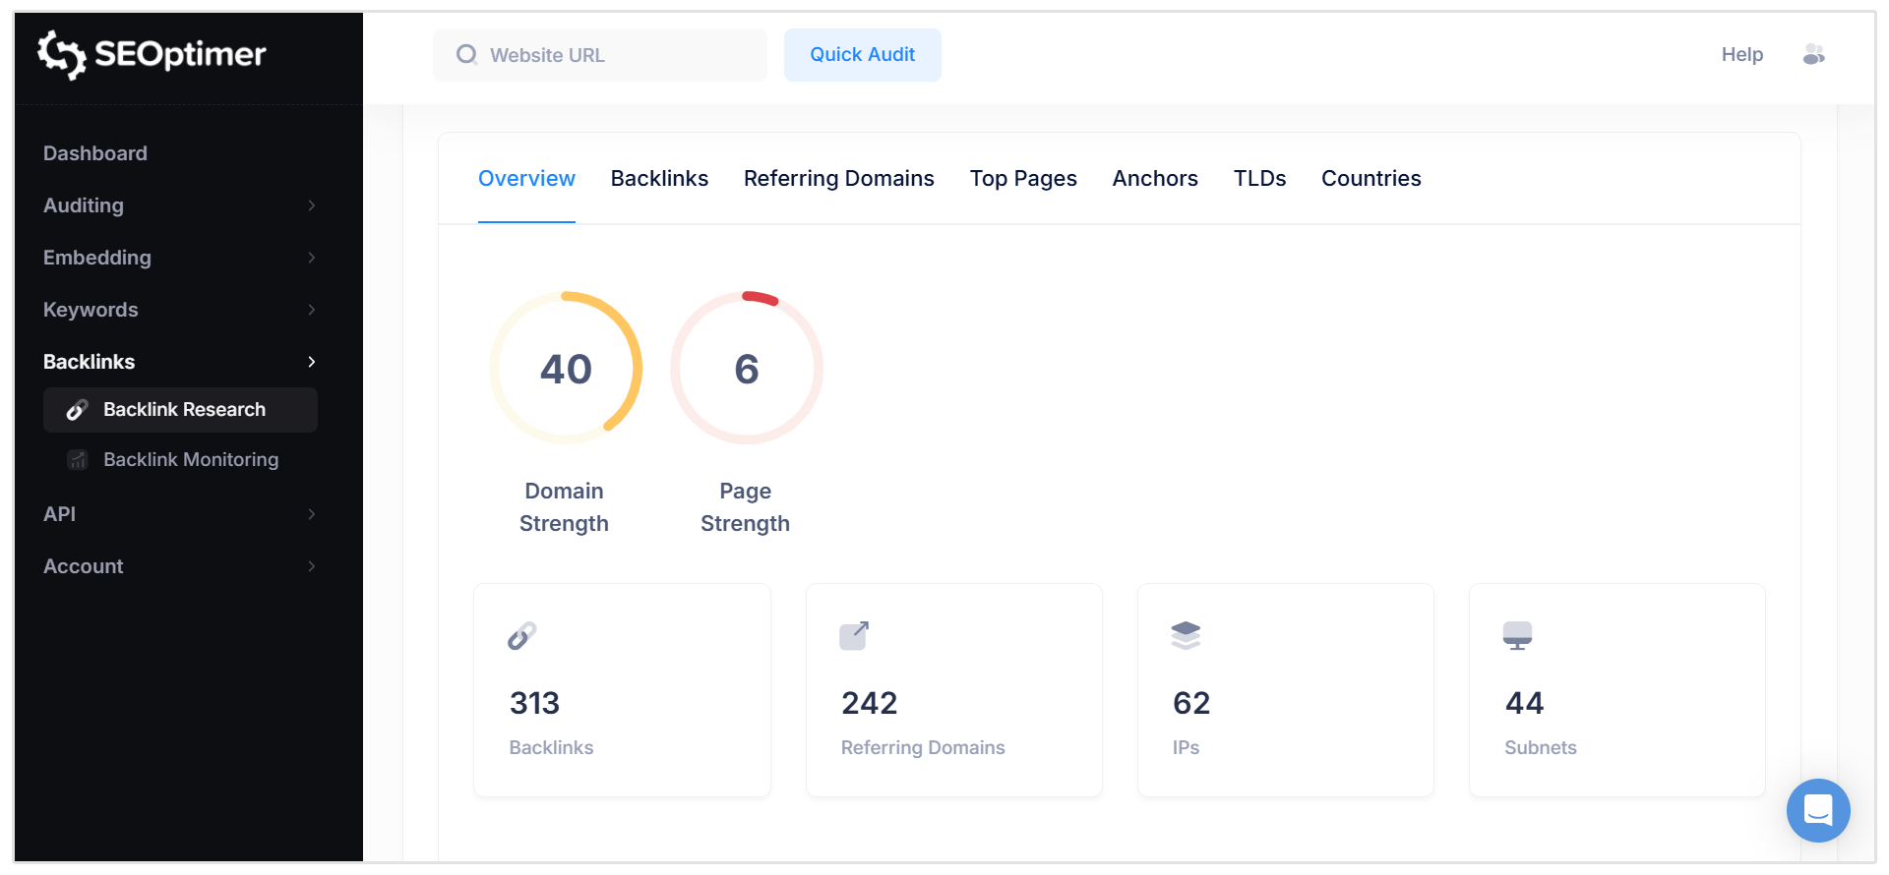Image resolution: width=1889 pixels, height=875 pixels.
Task: Select the Countries tab
Action: pyautogui.click(x=1371, y=179)
